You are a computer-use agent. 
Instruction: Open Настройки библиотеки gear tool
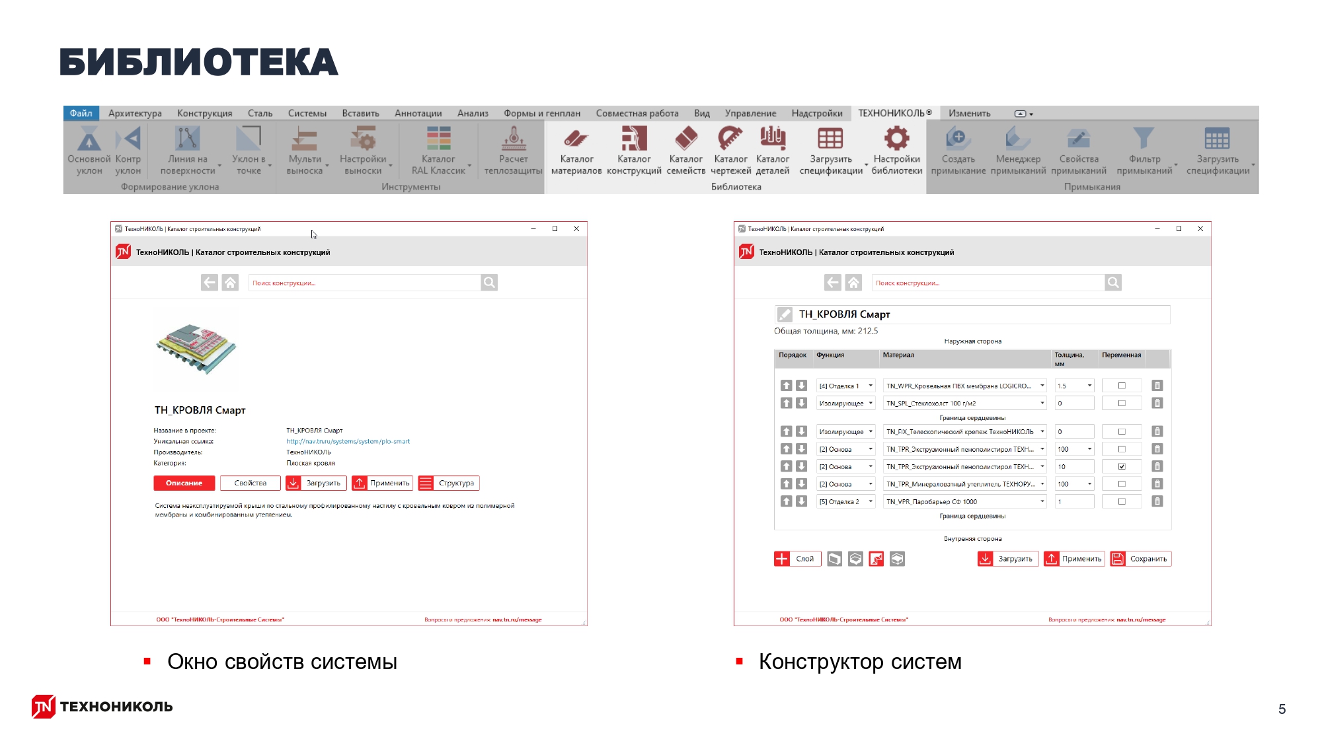(x=896, y=151)
